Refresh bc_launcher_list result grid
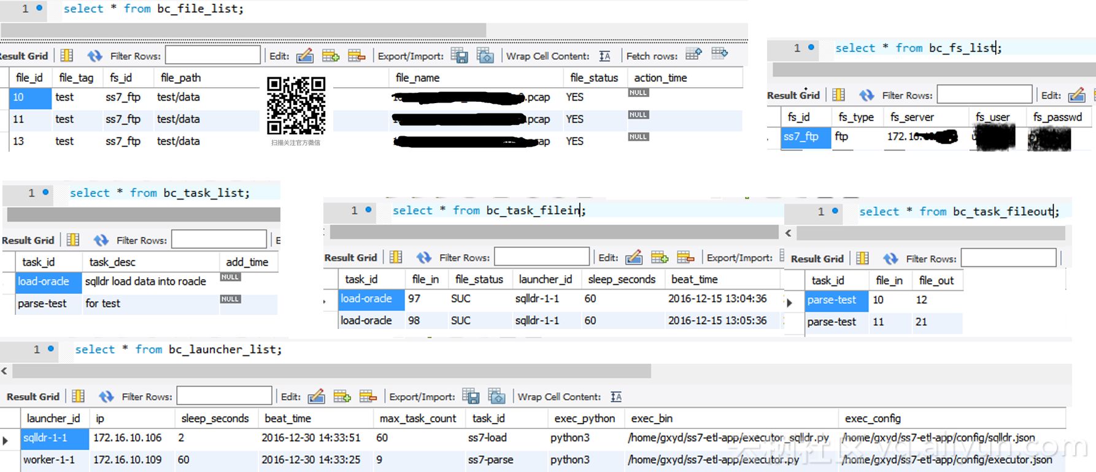 click(x=106, y=397)
